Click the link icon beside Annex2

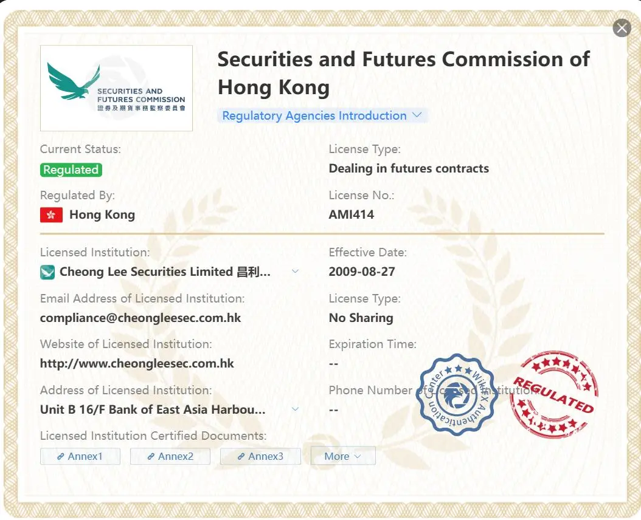(x=151, y=457)
